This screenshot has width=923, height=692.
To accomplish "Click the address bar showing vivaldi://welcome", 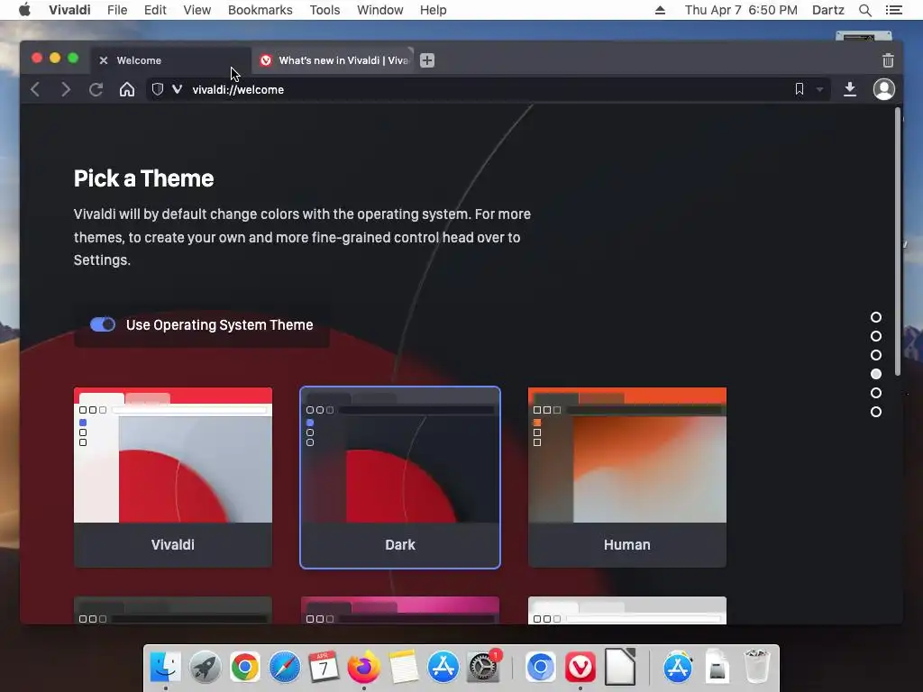I will (489, 89).
